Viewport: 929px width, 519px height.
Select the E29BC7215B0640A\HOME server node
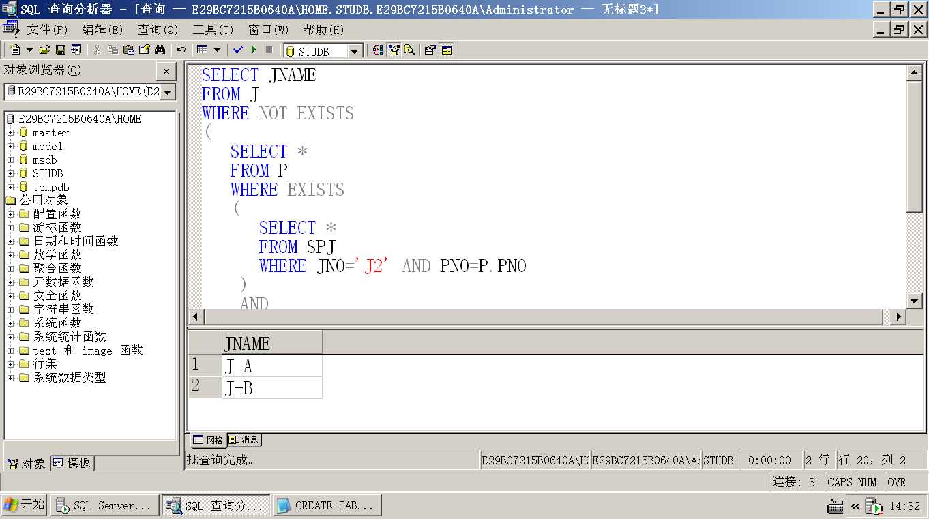coord(80,119)
